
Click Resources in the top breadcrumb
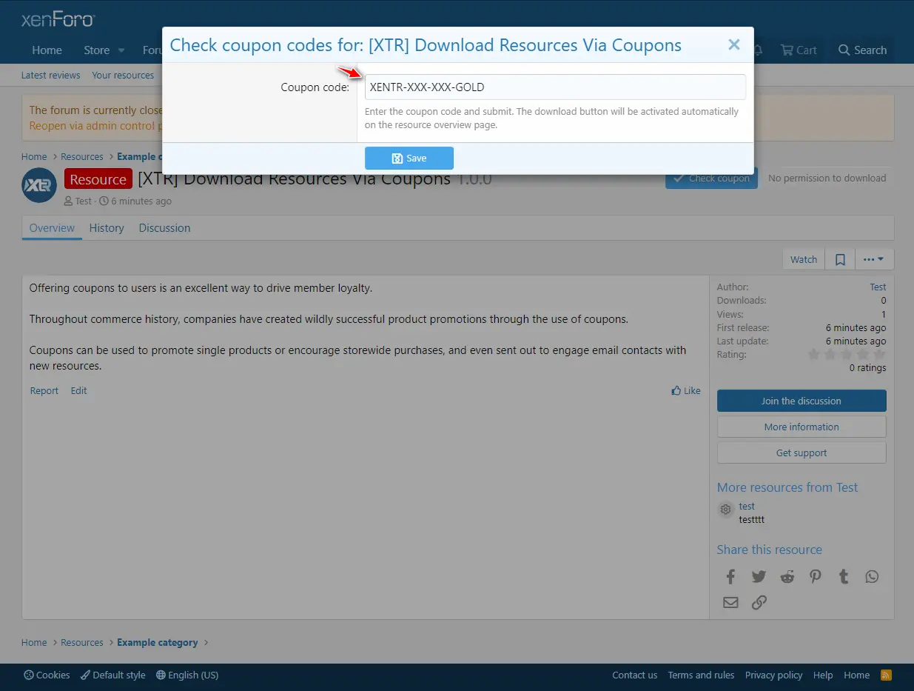(x=82, y=156)
